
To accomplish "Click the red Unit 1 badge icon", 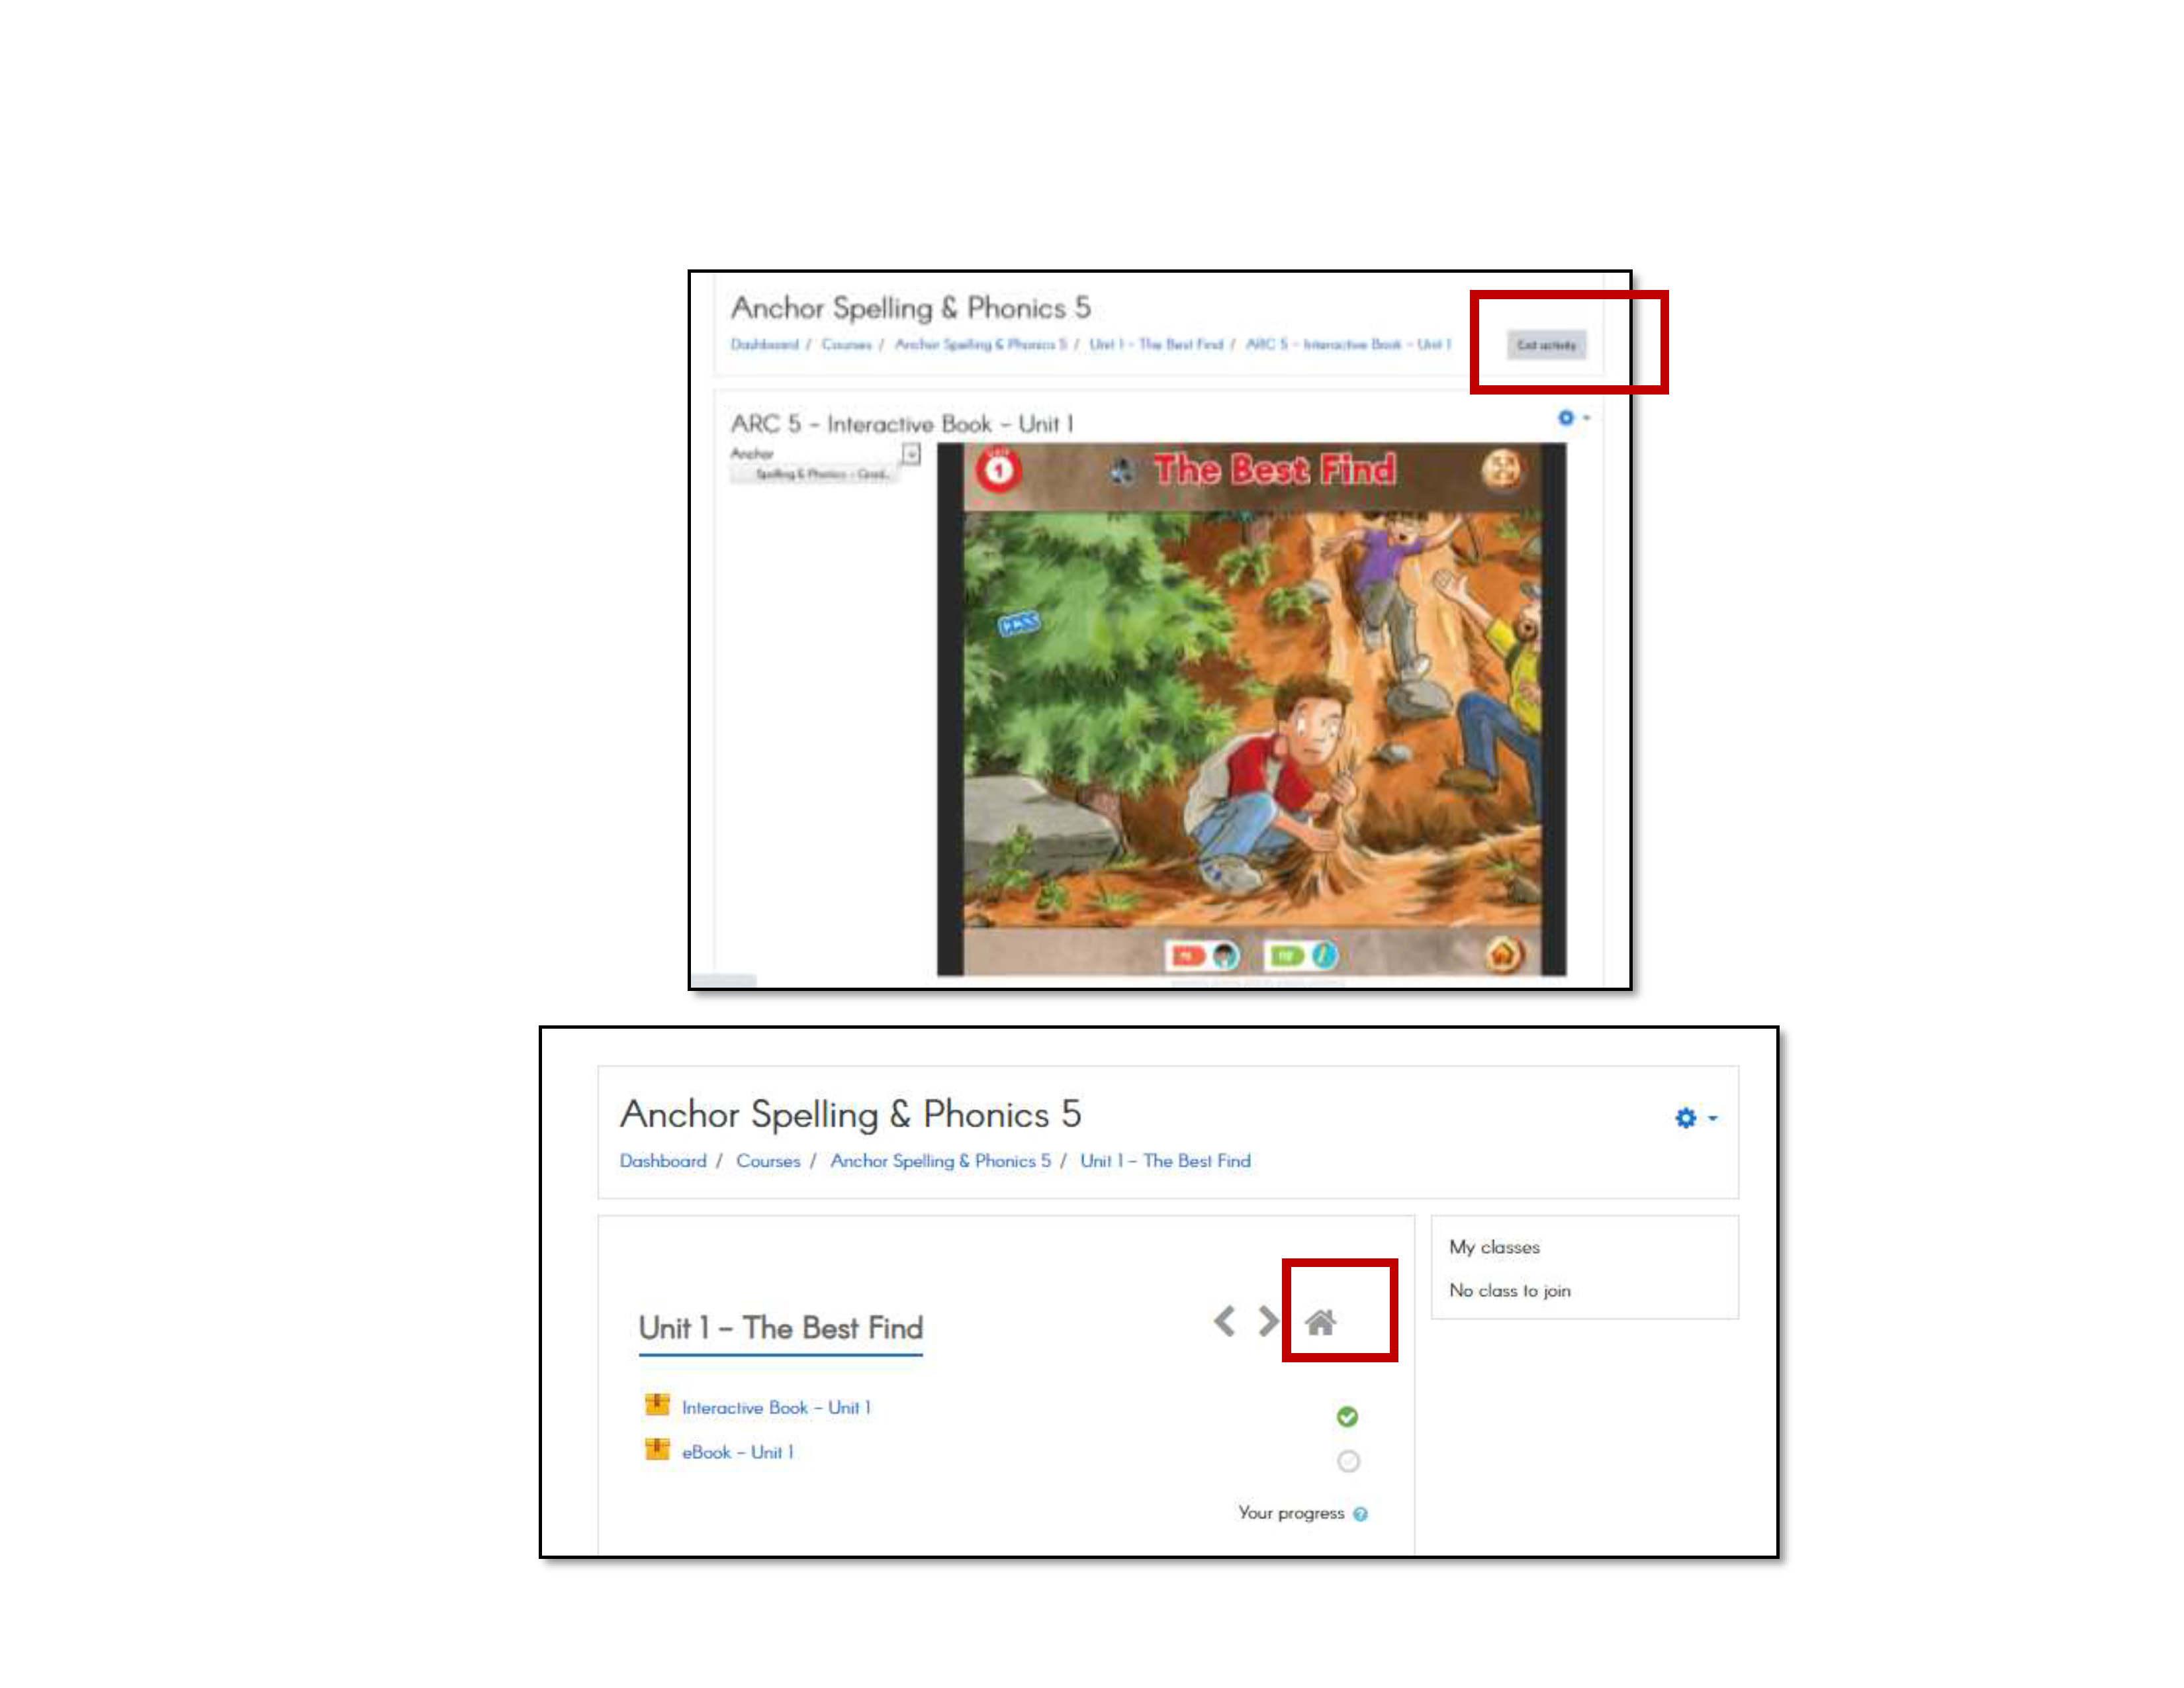I will coord(998,470).
